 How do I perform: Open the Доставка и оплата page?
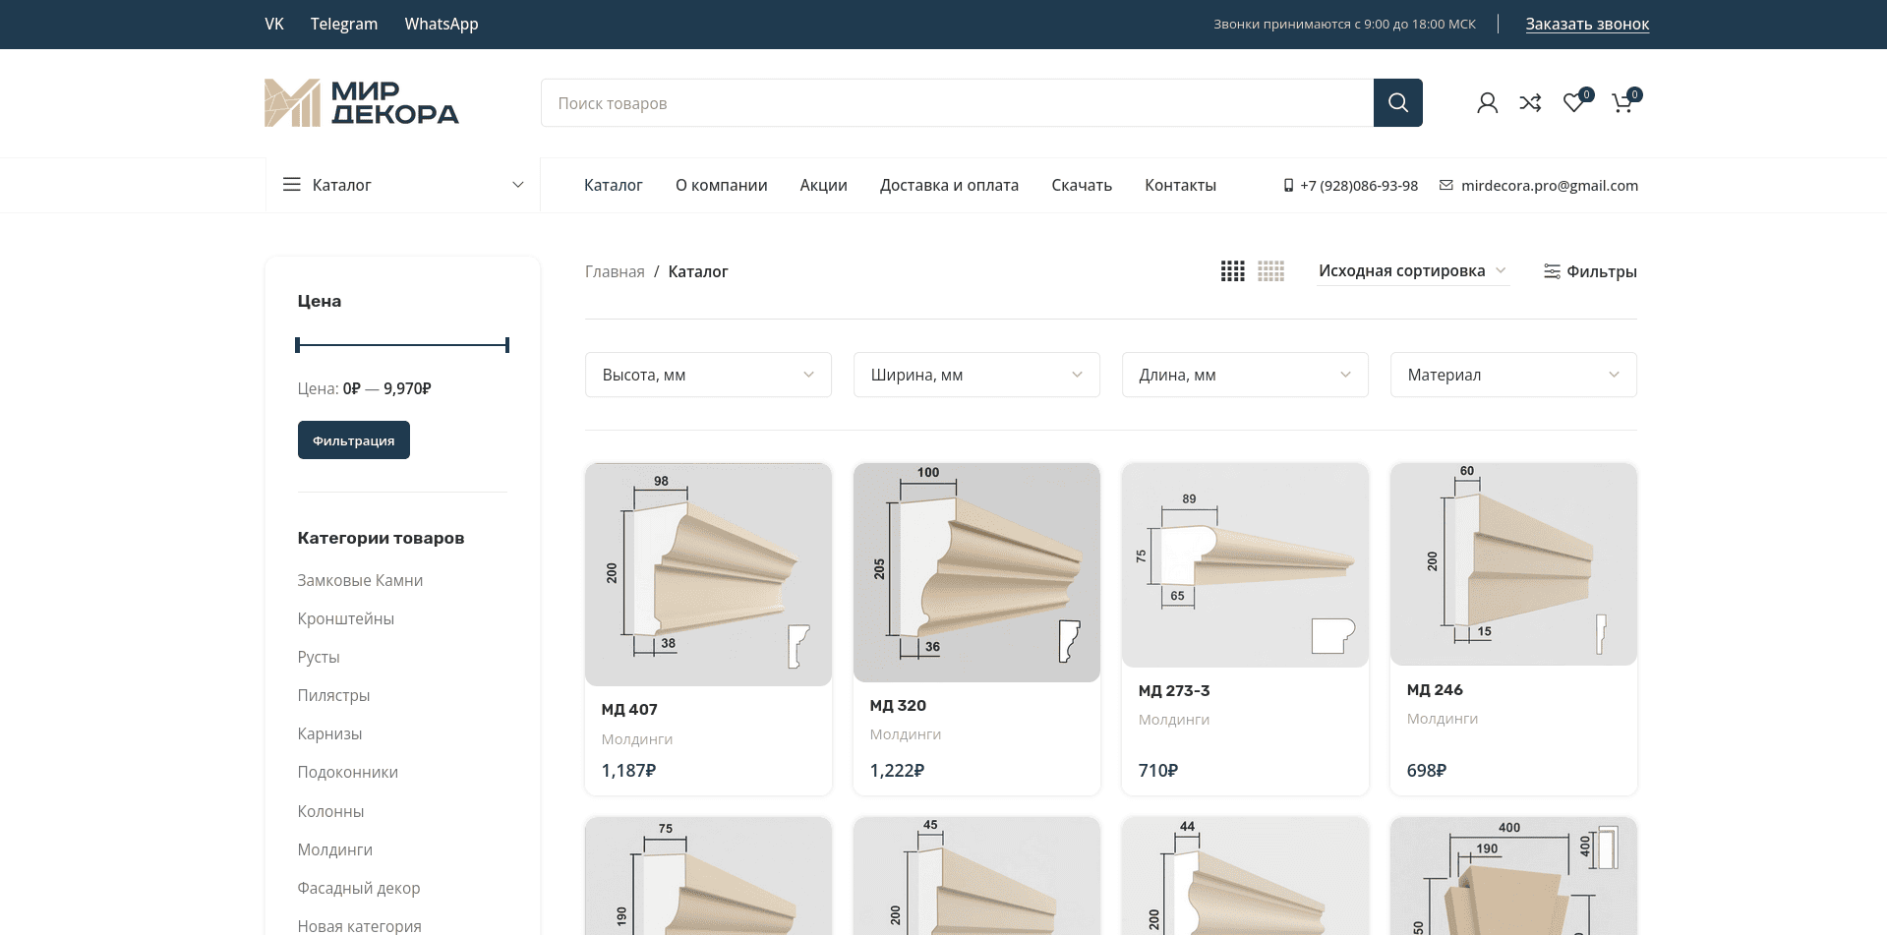(949, 185)
